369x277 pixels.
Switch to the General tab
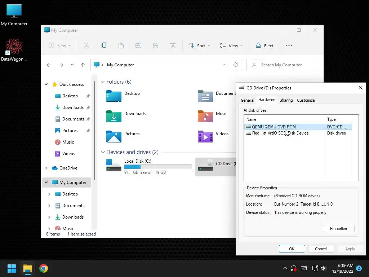(x=247, y=100)
